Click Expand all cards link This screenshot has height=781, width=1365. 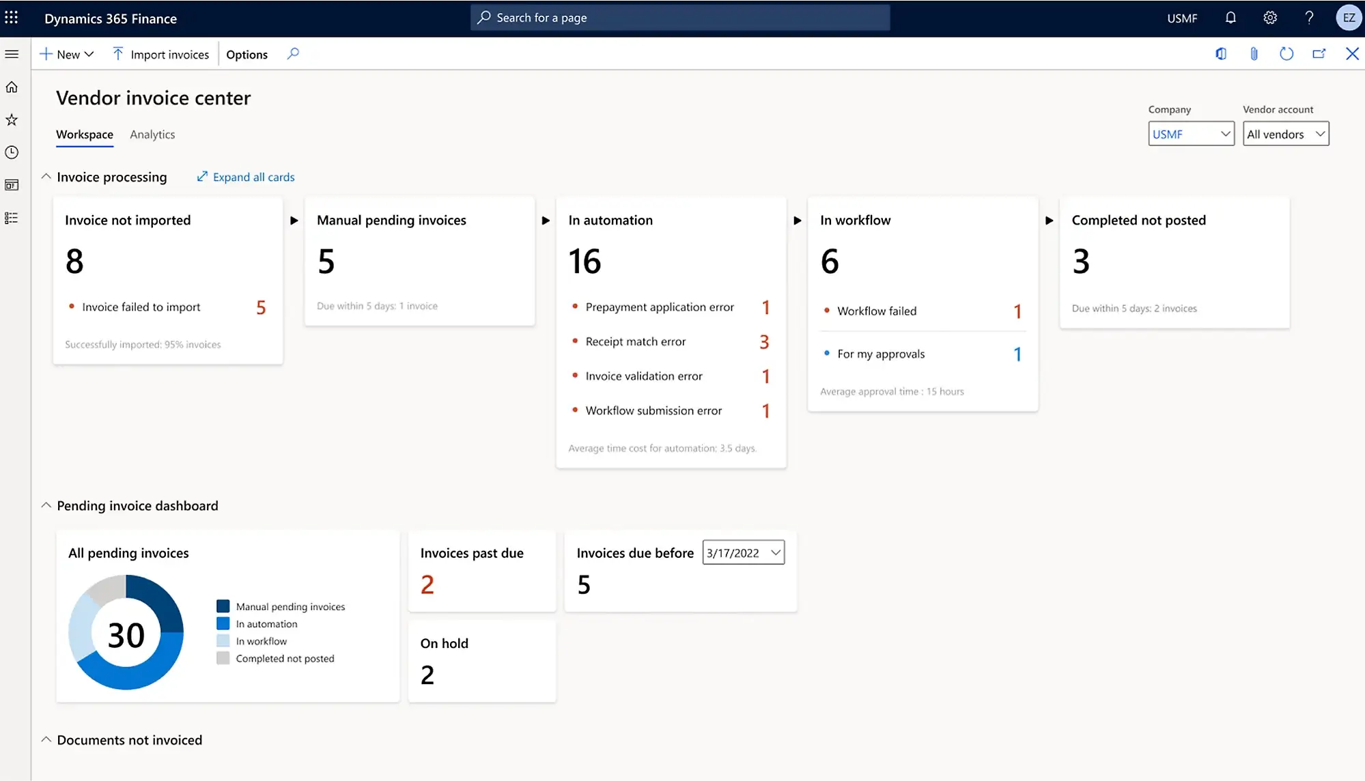[x=246, y=177]
